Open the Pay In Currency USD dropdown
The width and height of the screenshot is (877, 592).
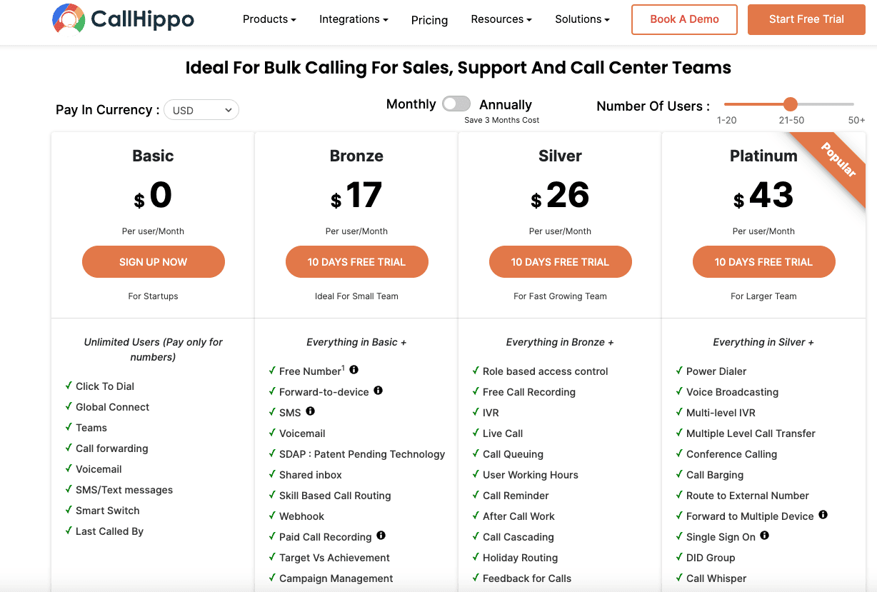pos(201,110)
